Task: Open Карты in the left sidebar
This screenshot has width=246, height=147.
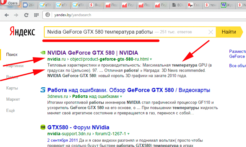Action: click(x=12, y=88)
